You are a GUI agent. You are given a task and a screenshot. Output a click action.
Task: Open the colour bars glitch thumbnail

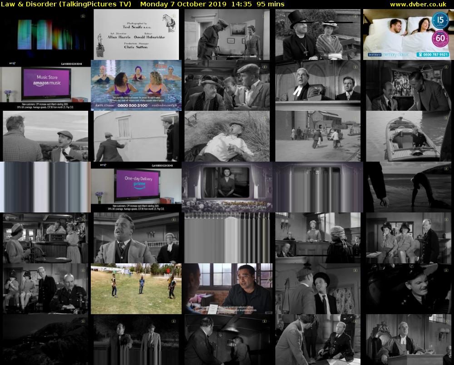(x=45, y=35)
